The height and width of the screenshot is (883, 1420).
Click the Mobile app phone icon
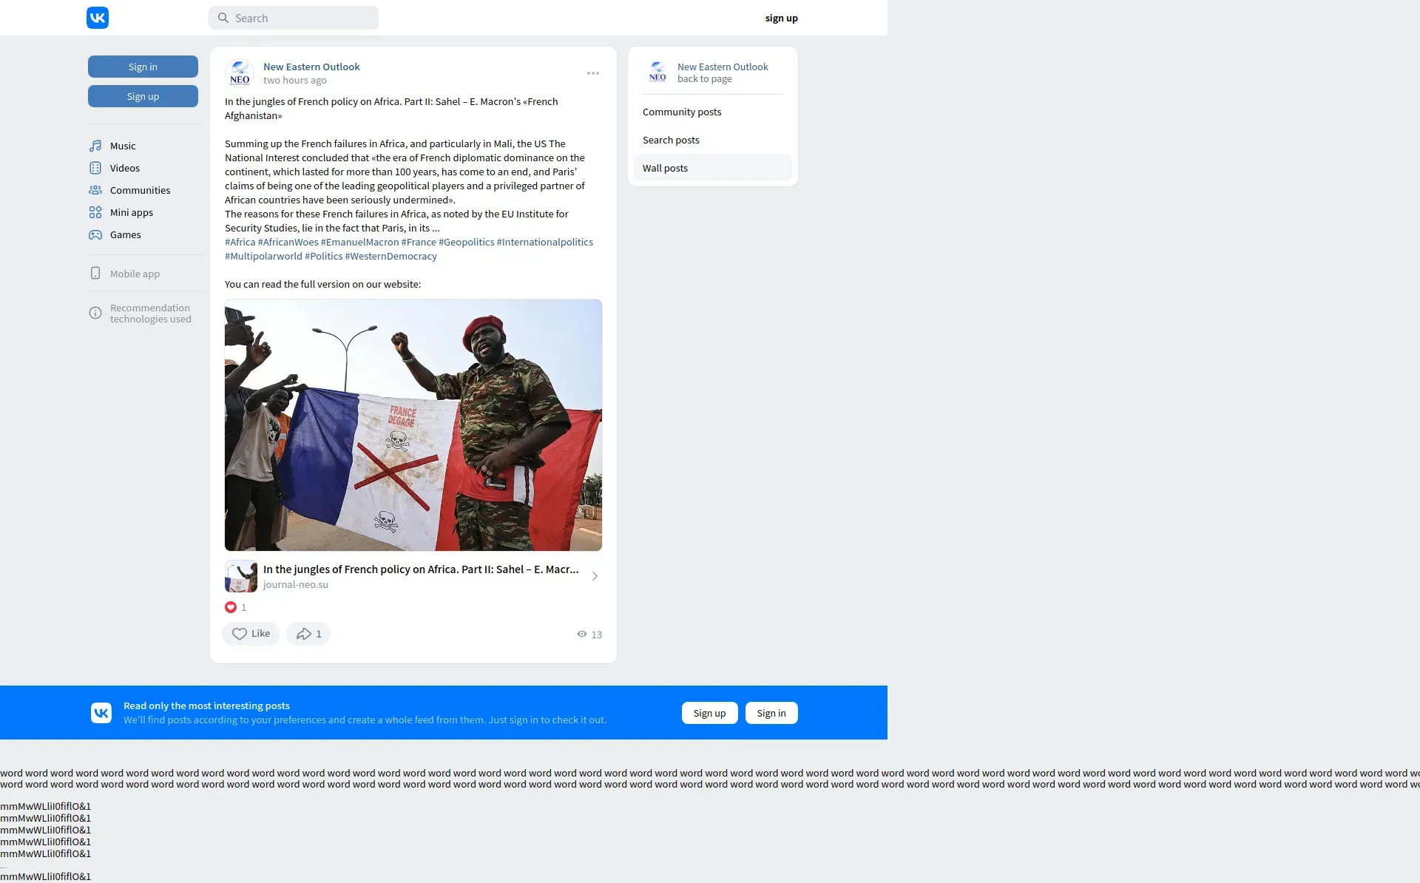point(95,274)
